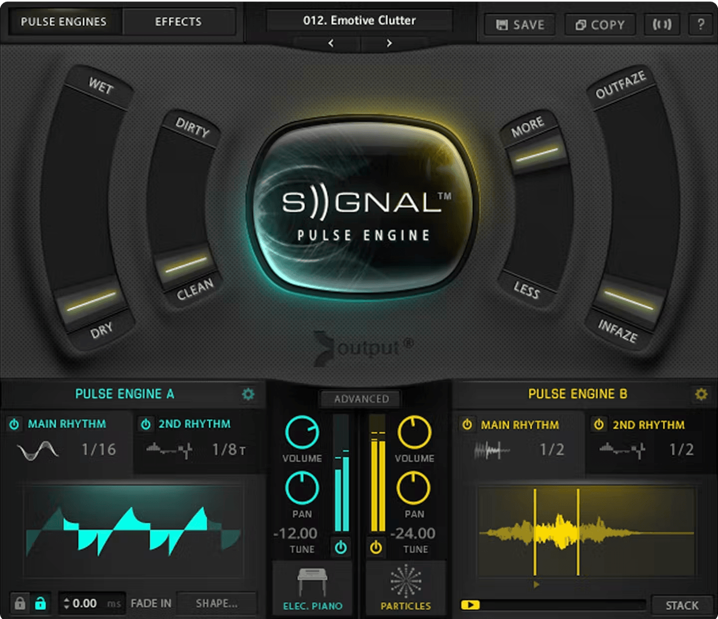Click the Engine B Main Rhythm waveform icon
This screenshot has width=718, height=619.
point(492,450)
